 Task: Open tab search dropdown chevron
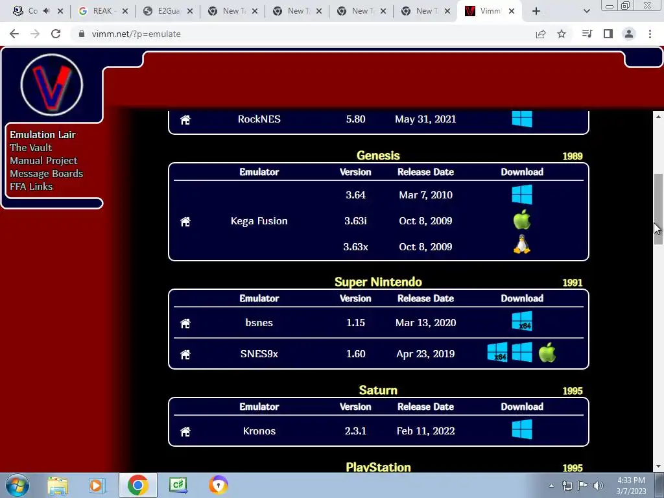586,11
